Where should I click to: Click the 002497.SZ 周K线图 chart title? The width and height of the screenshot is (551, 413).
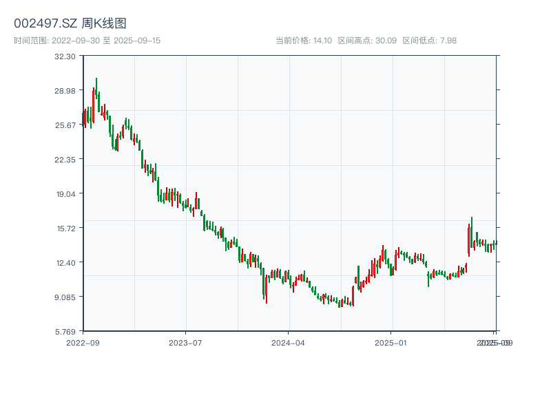tap(70, 23)
